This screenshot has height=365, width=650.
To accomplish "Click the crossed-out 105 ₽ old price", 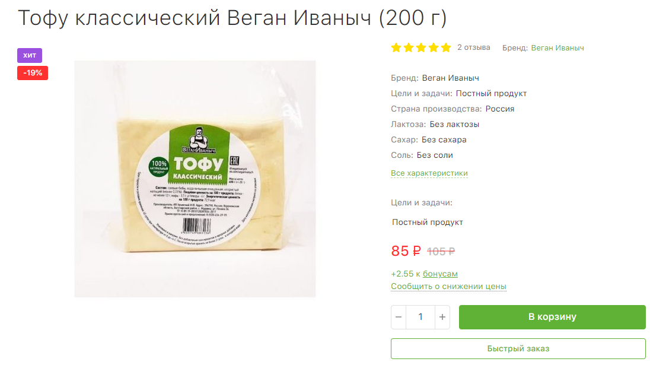I will [x=441, y=252].
